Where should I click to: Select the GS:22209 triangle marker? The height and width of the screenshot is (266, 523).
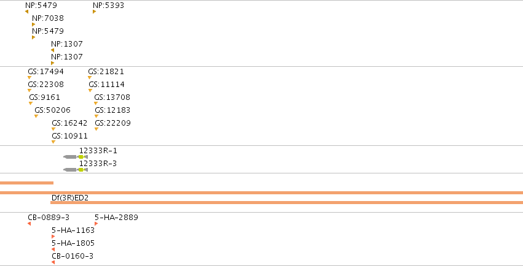pyautogui.click(x=96, y=129)
